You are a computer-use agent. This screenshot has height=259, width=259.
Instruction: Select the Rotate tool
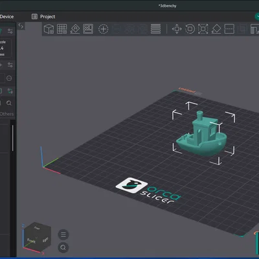[190, 29]
